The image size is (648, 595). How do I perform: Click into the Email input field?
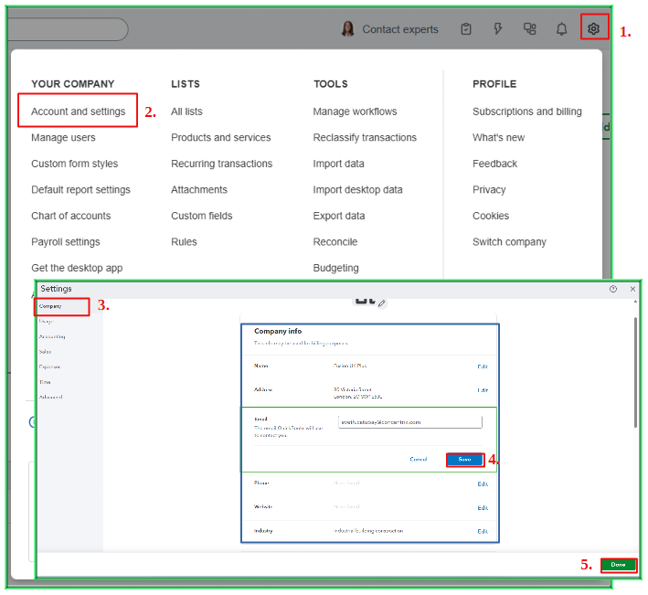pos(410,422)
